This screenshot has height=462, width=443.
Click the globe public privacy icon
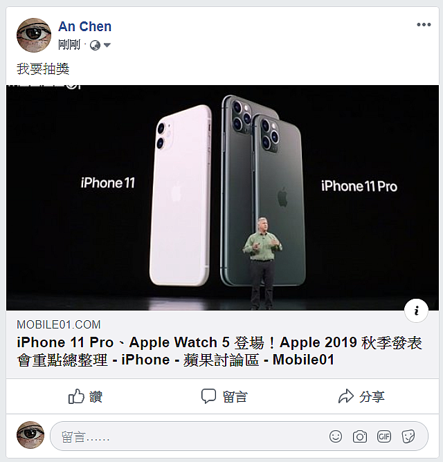95,46
